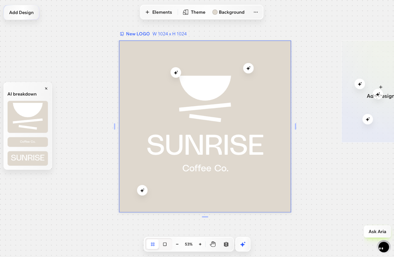This screenshot has height=257, width=394.
Task: Zoom in with the plus icon
Action: (x=200, y=244)
